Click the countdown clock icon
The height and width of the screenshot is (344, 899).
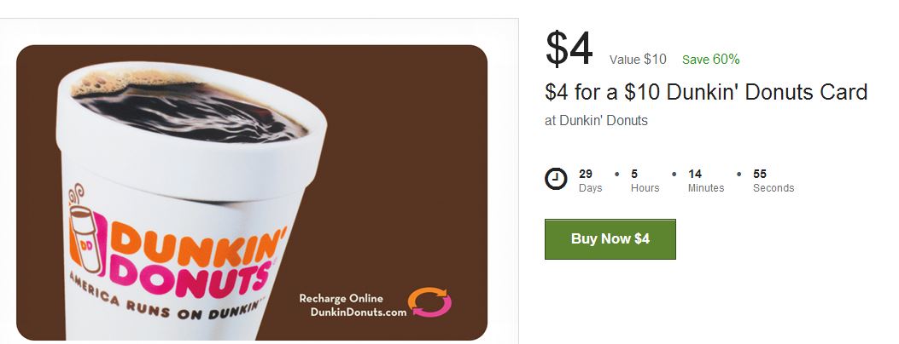556,179
